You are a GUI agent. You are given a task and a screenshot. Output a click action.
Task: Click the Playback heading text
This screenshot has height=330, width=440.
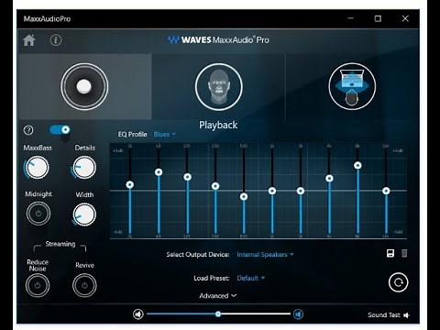218,125
